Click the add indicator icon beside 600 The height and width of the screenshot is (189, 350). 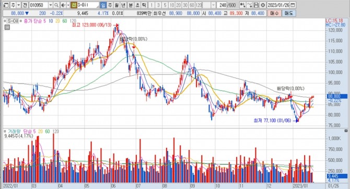click(x=242, y=5)
